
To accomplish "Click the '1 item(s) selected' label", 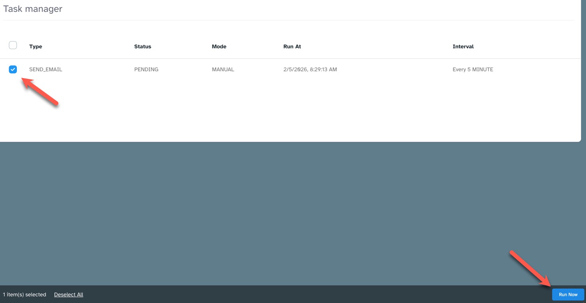I will click(24, 295).
